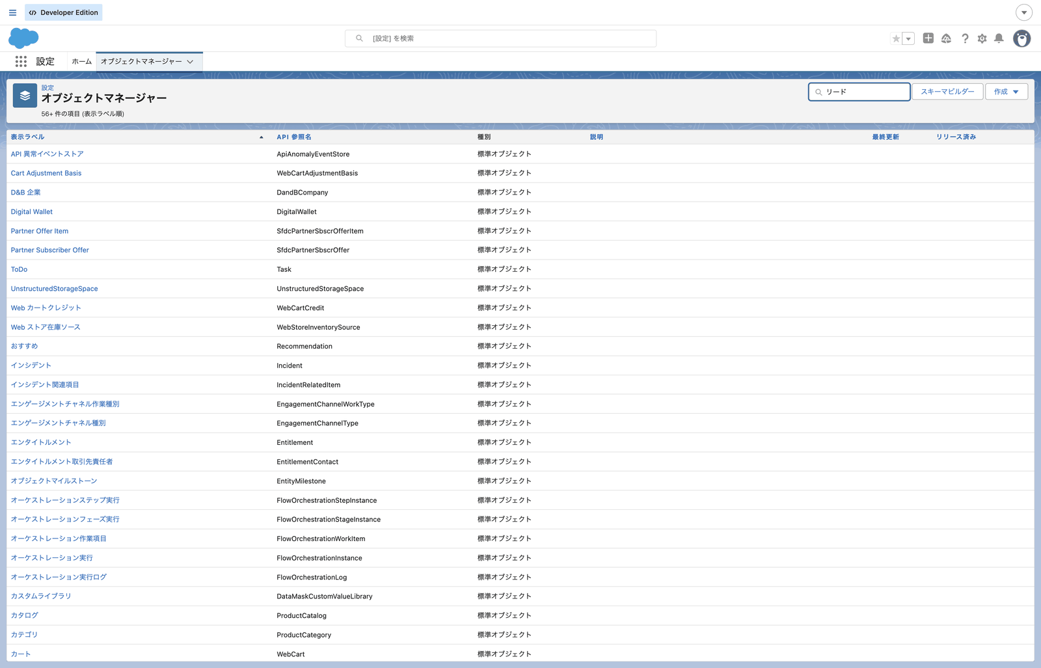This screenshot has height=668, width=1041.
Task: Open the D&B 企業 object
Action: tap(25, 193)
